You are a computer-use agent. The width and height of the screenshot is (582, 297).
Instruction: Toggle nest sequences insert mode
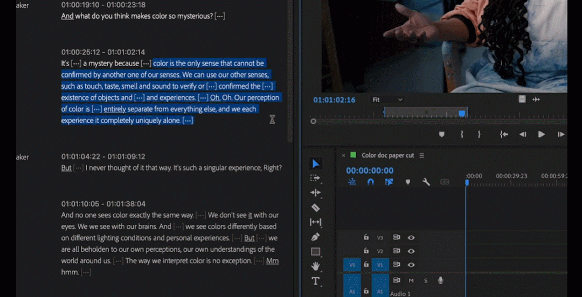pyautogui.click(x=352, y=182)
